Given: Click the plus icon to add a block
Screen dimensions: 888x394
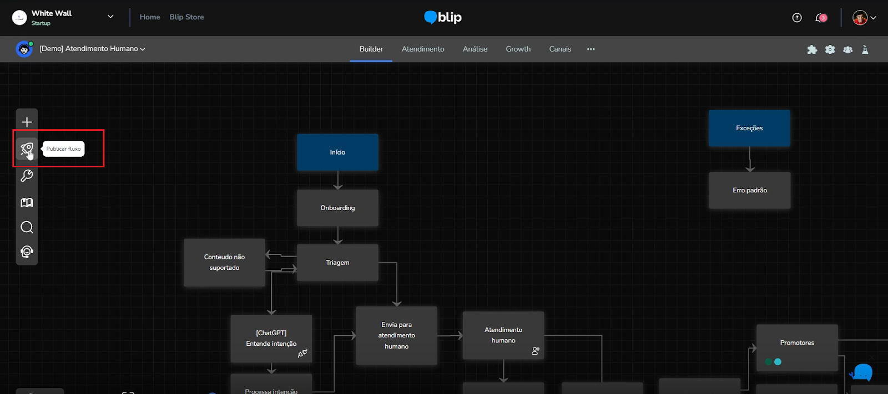Looking at the screenshot, I should point(27,122).
